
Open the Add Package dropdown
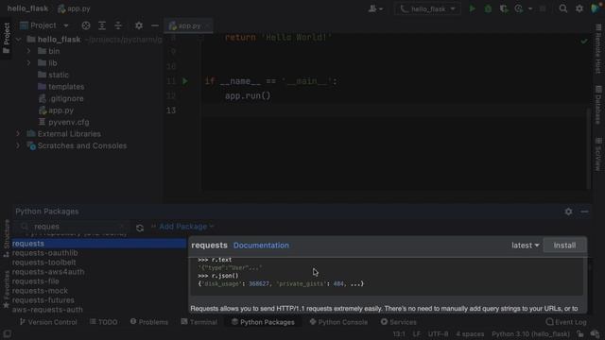(182, 227)
